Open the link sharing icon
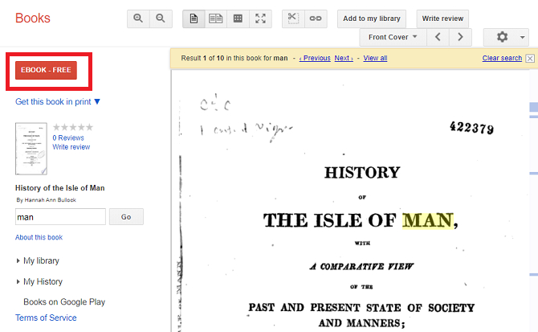Image resolution: width=538 pixels, height=332 pixels. pos(316,18)
